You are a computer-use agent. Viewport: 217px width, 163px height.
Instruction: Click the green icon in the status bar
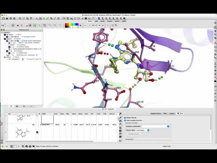pyautogui.click(x=7, y=146)
